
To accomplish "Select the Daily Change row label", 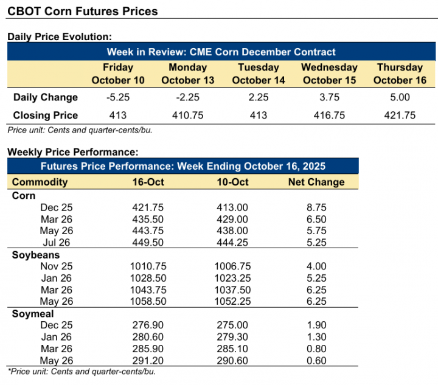I will coord(46,97).
